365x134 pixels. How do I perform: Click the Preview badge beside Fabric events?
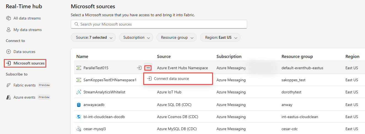tap(44, 85)
